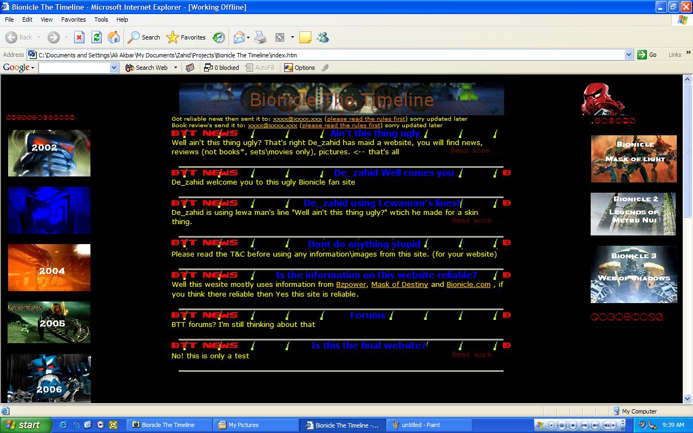Open Google toolbar Options

point(299,68)
